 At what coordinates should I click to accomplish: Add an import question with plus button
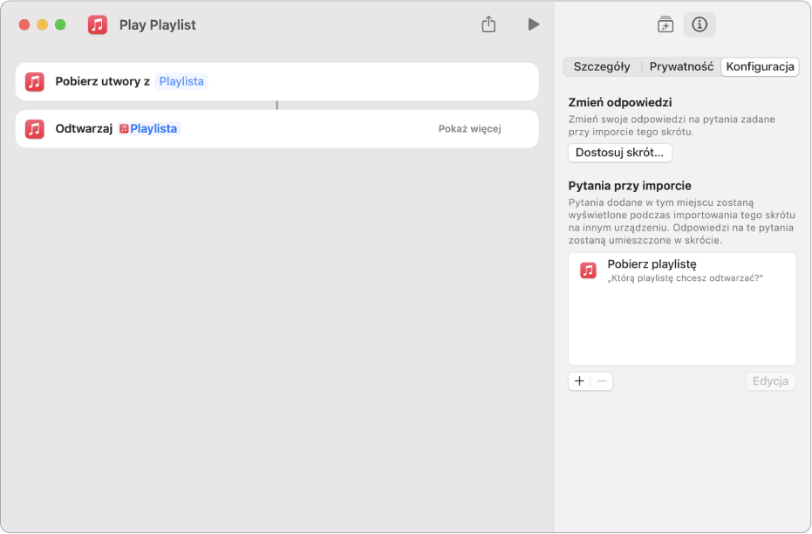(x=579, y=381)
